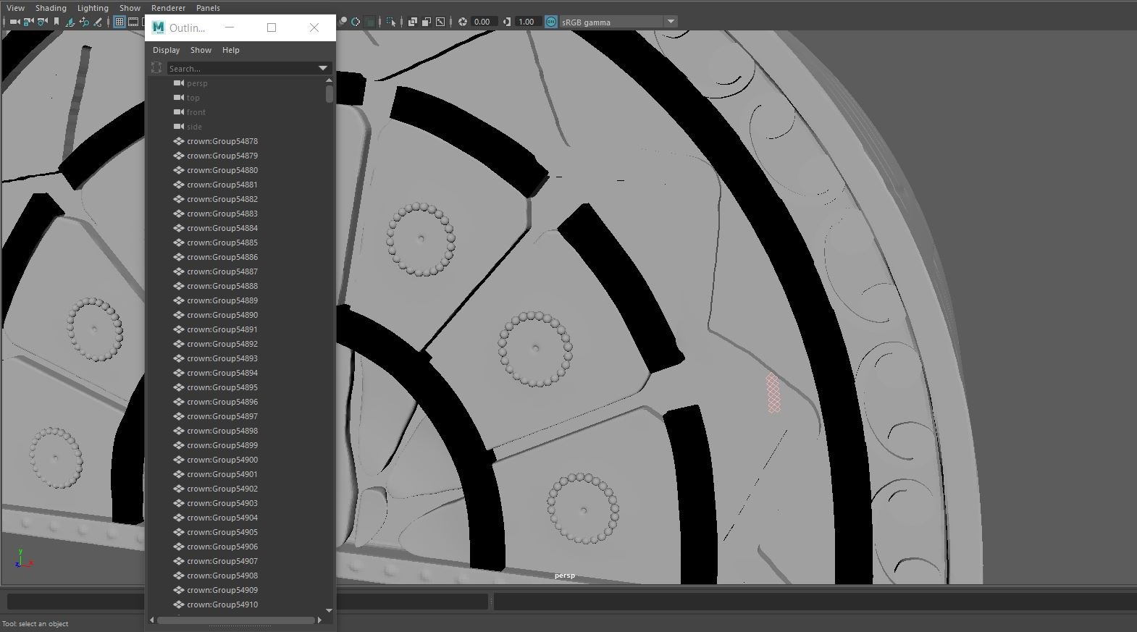Toggle X-Ray shading icon
The height and width of the screenshot is (632, 1137).
click(413, 22)
